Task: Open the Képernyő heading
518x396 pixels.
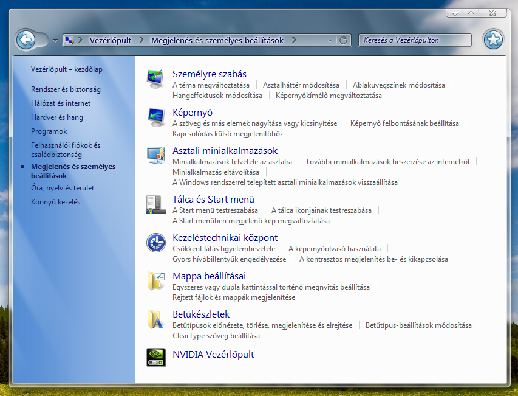Action: pos(193,112)
